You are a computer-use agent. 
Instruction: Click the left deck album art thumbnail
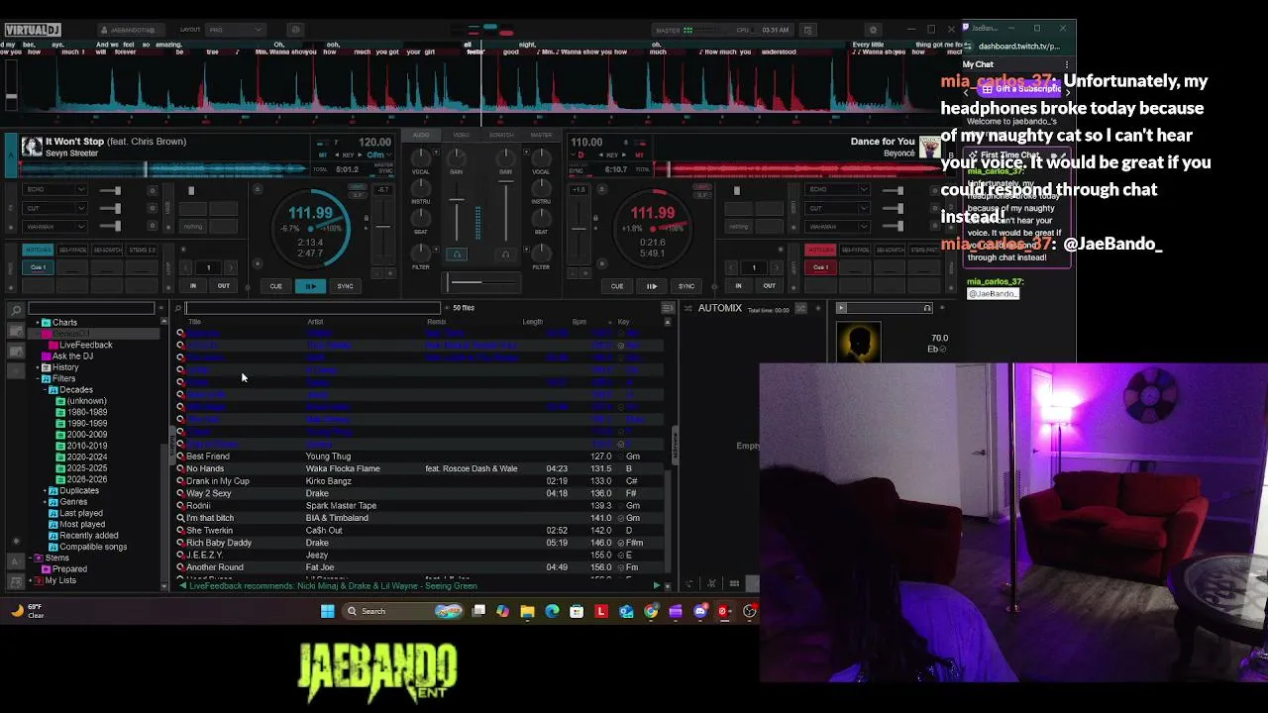click(x=32, y=148)
